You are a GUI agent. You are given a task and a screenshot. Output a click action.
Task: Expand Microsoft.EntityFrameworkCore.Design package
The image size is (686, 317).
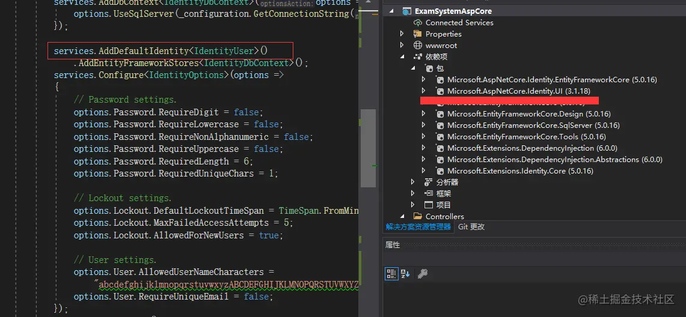(423, 113)
